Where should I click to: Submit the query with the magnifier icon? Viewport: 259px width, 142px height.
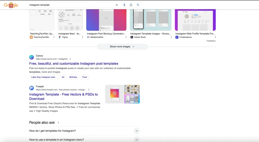tap(138, 5)
